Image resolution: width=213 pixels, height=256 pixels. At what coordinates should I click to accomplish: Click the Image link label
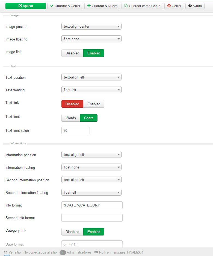(x=14, y=52)
